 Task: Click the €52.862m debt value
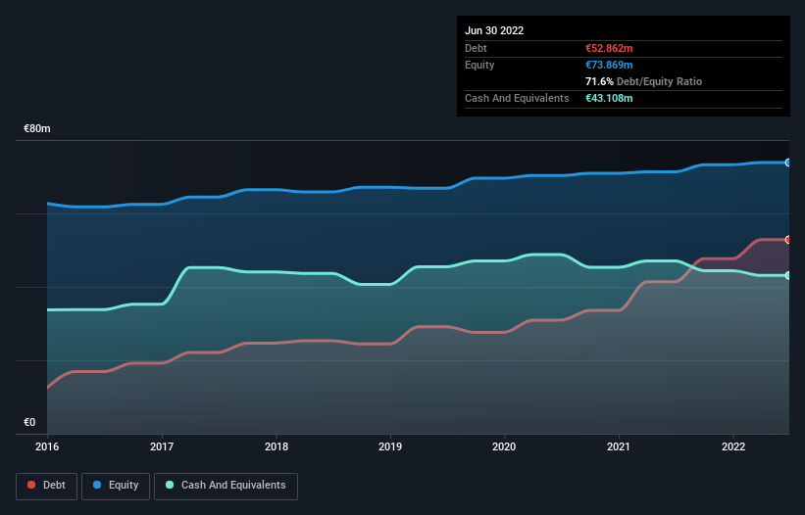pos(609,48)
